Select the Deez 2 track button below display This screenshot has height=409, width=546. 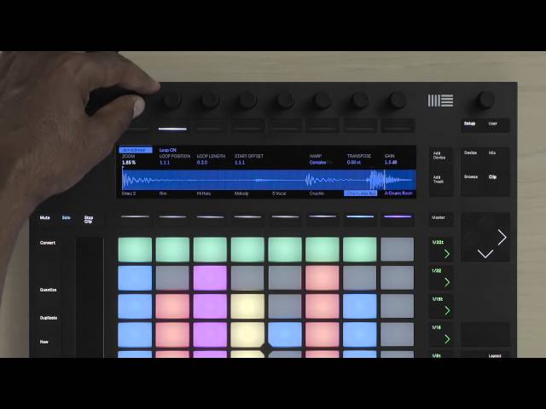coord(135,218)
